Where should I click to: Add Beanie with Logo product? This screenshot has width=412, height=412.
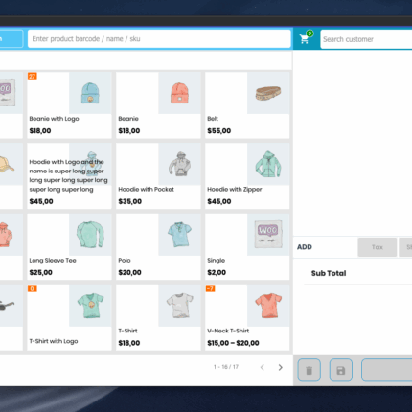[x=69, y=105]
